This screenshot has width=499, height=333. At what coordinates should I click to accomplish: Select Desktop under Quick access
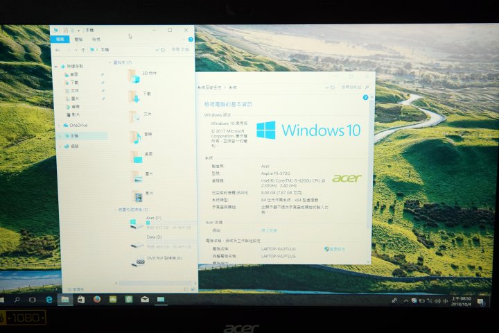click(x=71, y=74)
